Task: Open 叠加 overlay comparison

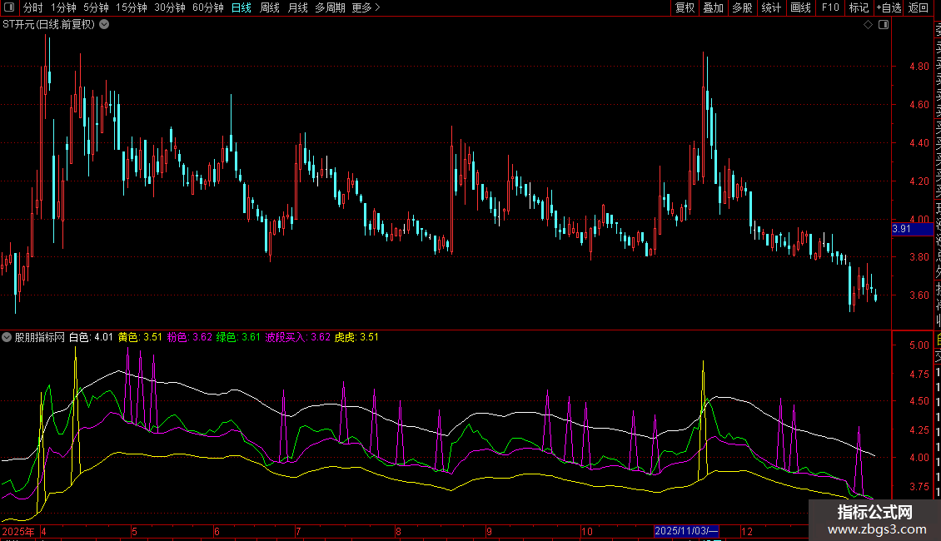Action: 713,7
